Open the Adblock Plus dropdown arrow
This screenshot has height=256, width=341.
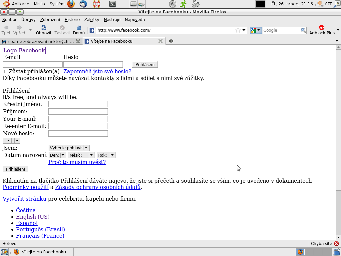pos(338,30)
